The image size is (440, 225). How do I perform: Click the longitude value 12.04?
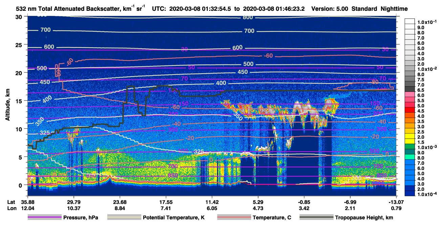pyautogui.click(x=27, y=208)
